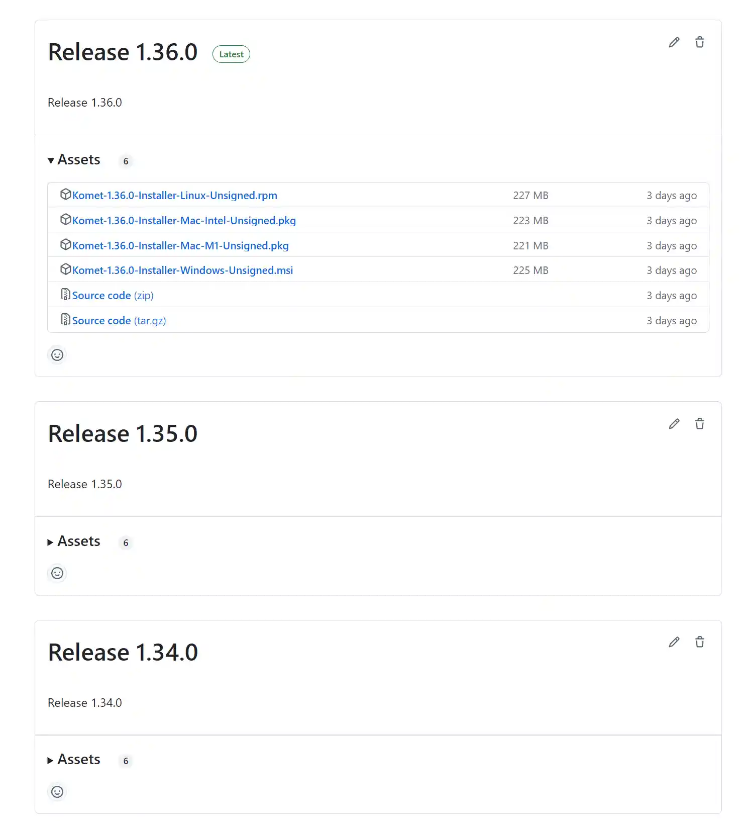Delete Release 1.34.0 via the trash icon
This screenshot has width=746, height=821.
[699, 642]
